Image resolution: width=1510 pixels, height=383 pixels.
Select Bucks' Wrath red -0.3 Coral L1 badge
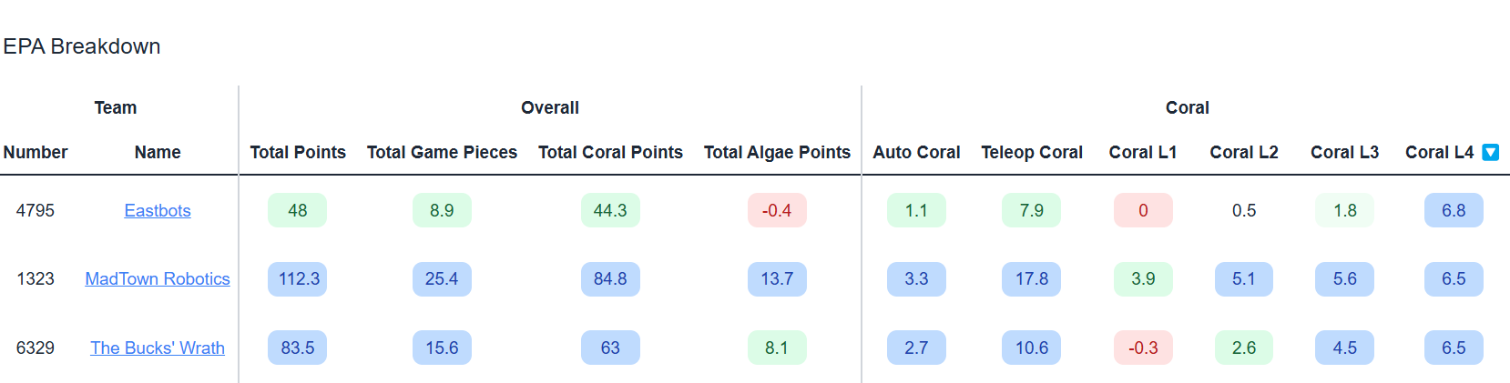1143,348
